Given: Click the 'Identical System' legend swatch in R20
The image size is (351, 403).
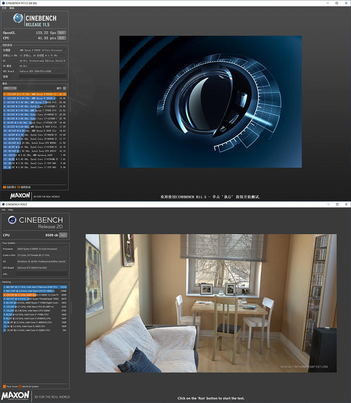Looking at the screenshot, I should [x=20, y=386].
